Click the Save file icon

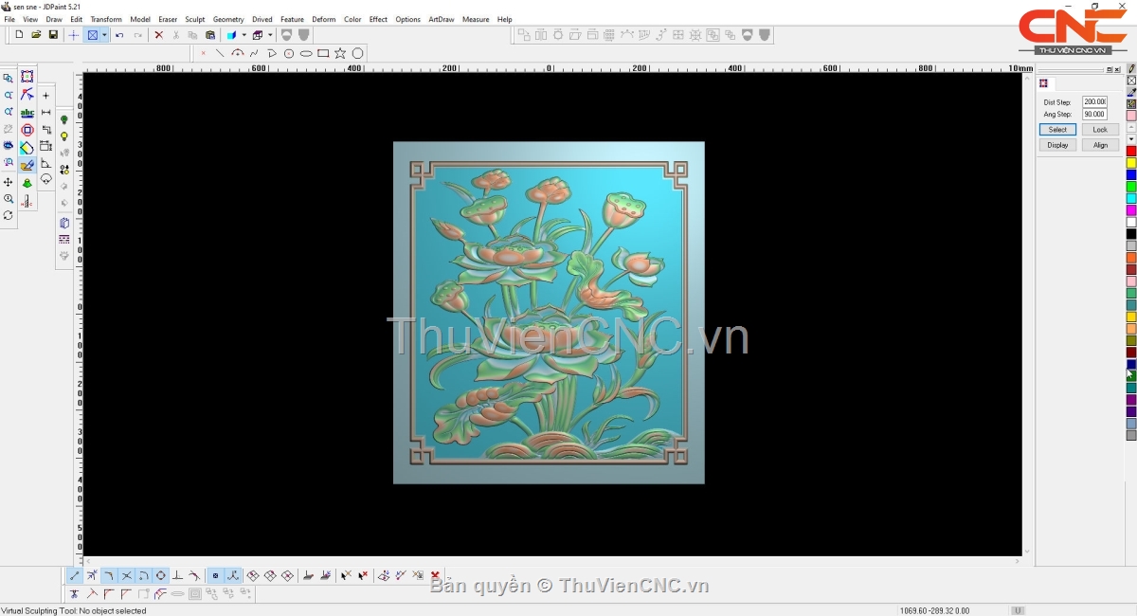(x=53, y=35)
